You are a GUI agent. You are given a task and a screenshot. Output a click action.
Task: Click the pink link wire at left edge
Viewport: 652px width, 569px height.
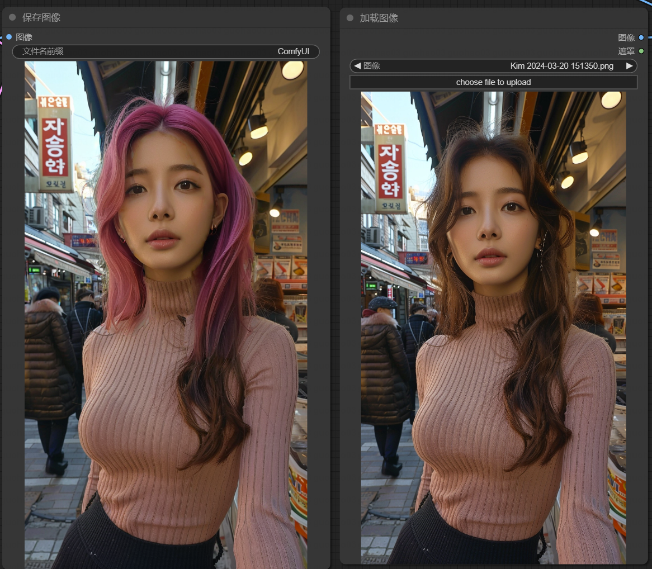coord(2,89)
